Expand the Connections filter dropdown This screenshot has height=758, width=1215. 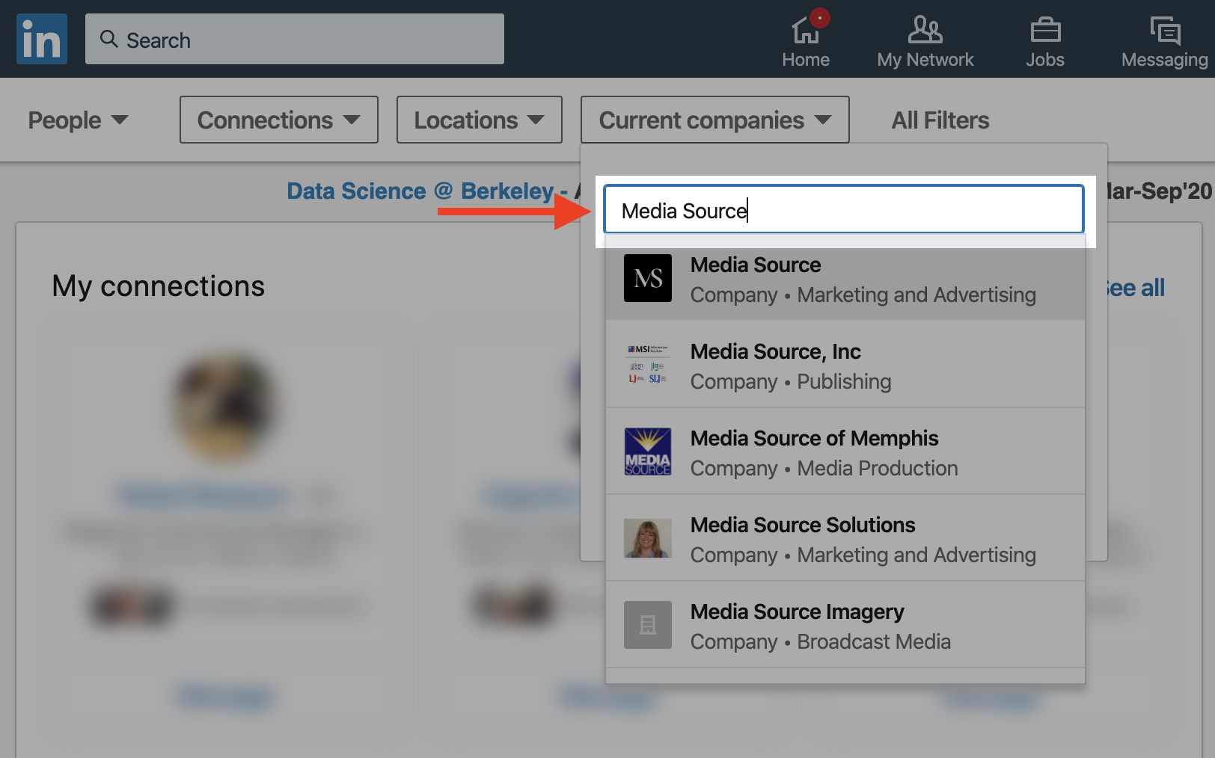tap(278, 120)
